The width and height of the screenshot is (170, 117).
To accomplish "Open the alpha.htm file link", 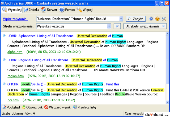I will click(x=15, y=52).
